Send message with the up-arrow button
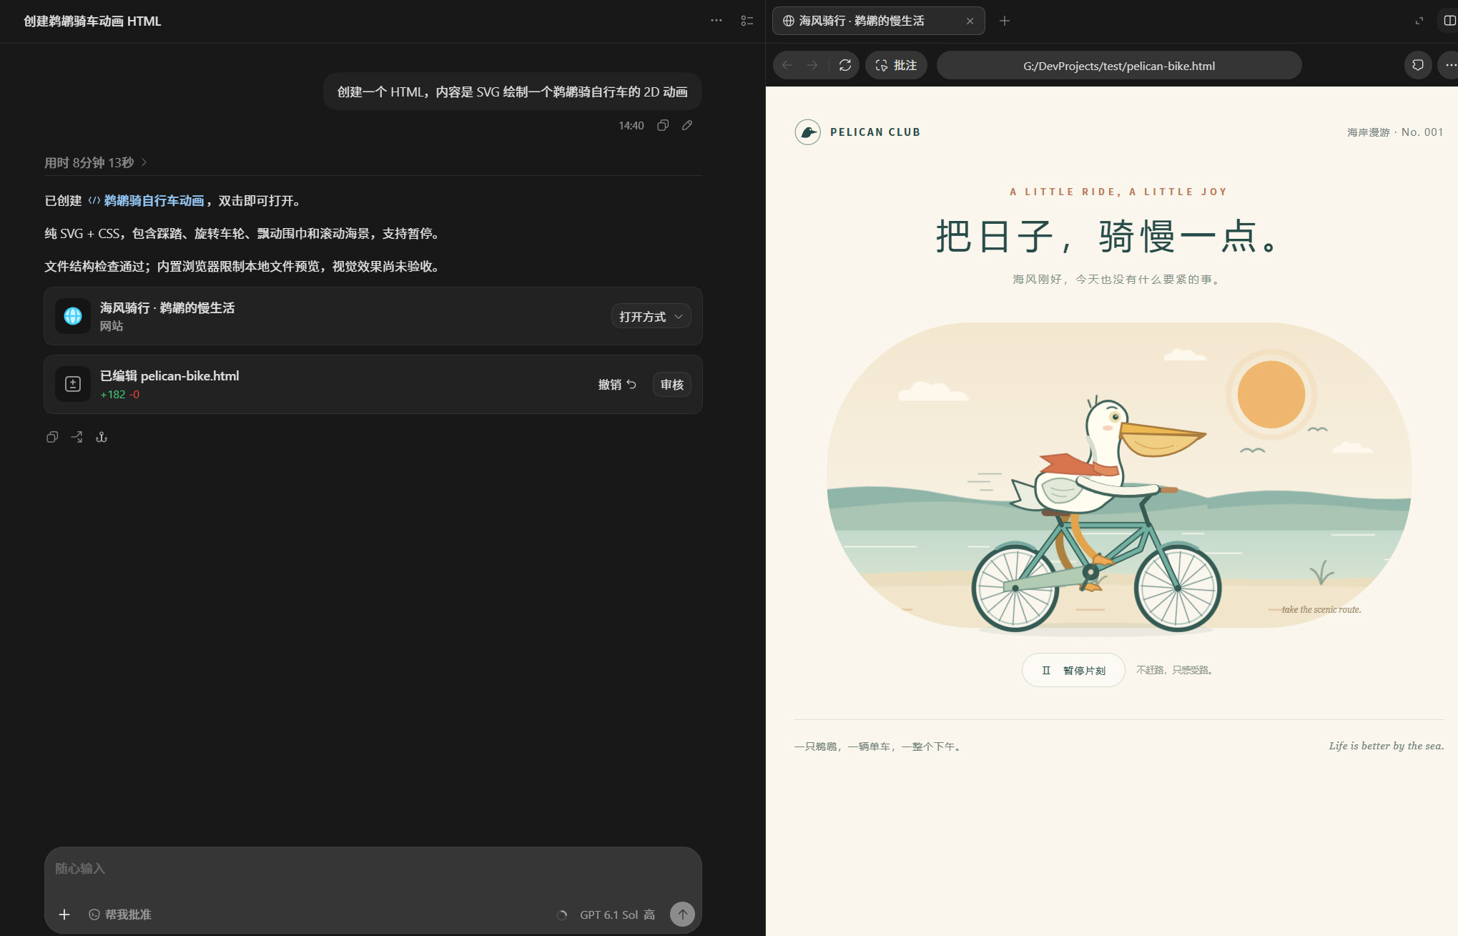Image resolution: width=1458 pixels, height=936 pixels. pos(682,914)
